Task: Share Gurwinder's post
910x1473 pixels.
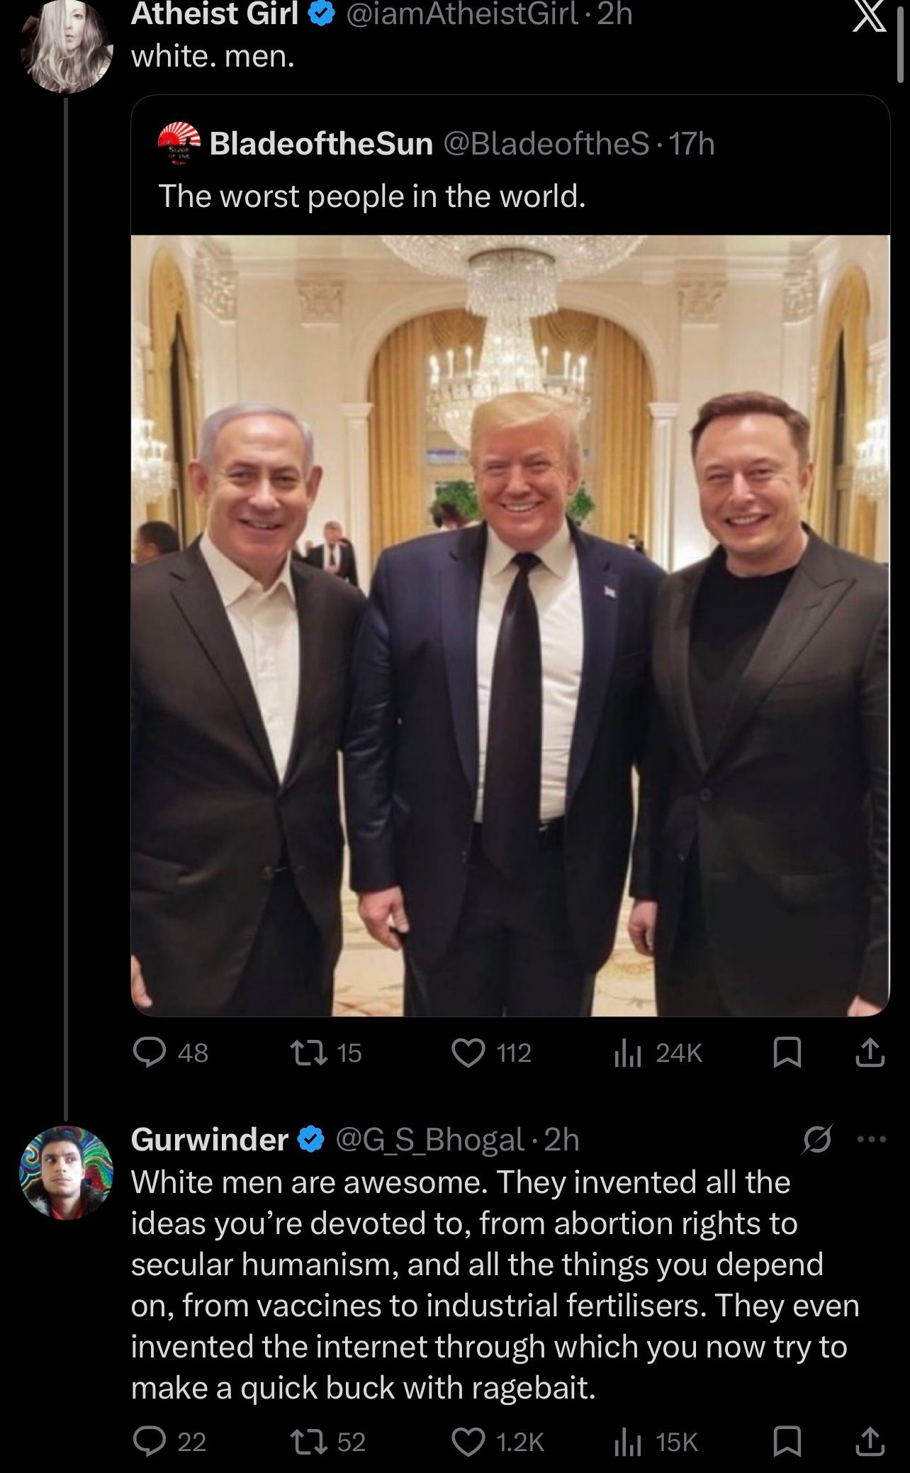Action: tap(870, 1442)
